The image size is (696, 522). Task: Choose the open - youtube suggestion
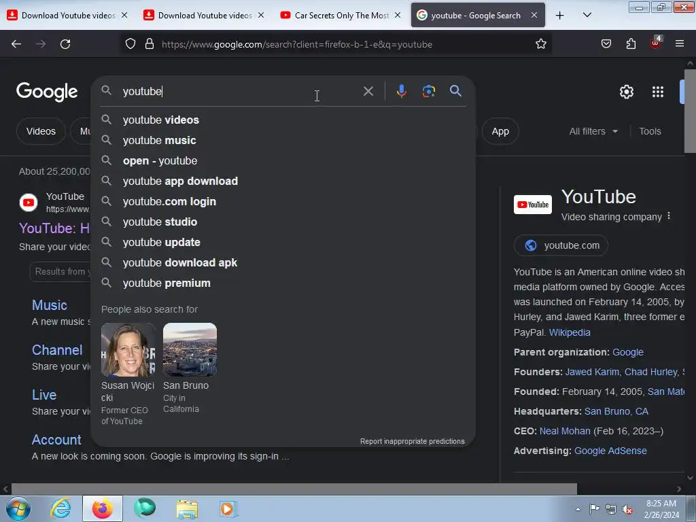click(283, 160)
